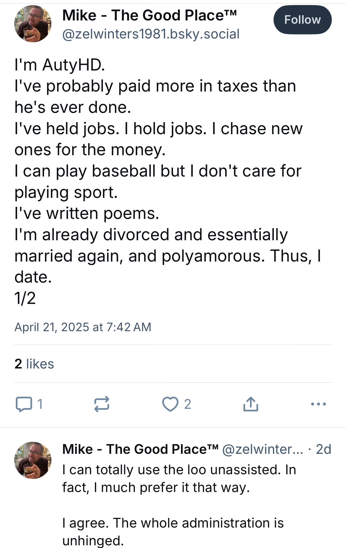Open the avatar on the reply post
Image resolution: width=346 pixels, height=548 pixels.
33,460
